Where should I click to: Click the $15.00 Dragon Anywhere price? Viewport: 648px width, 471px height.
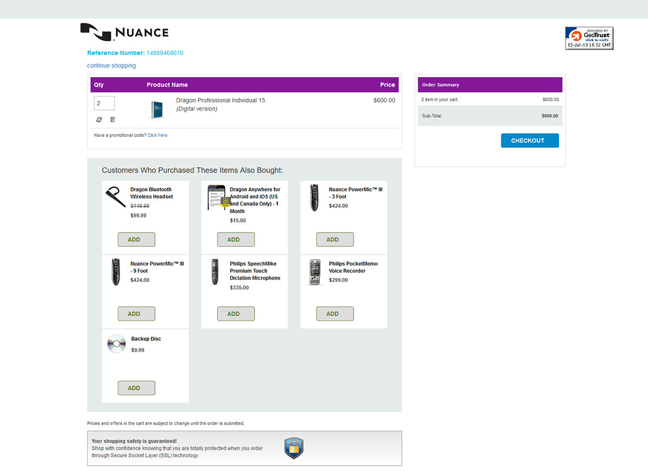(x=237, y=221)
